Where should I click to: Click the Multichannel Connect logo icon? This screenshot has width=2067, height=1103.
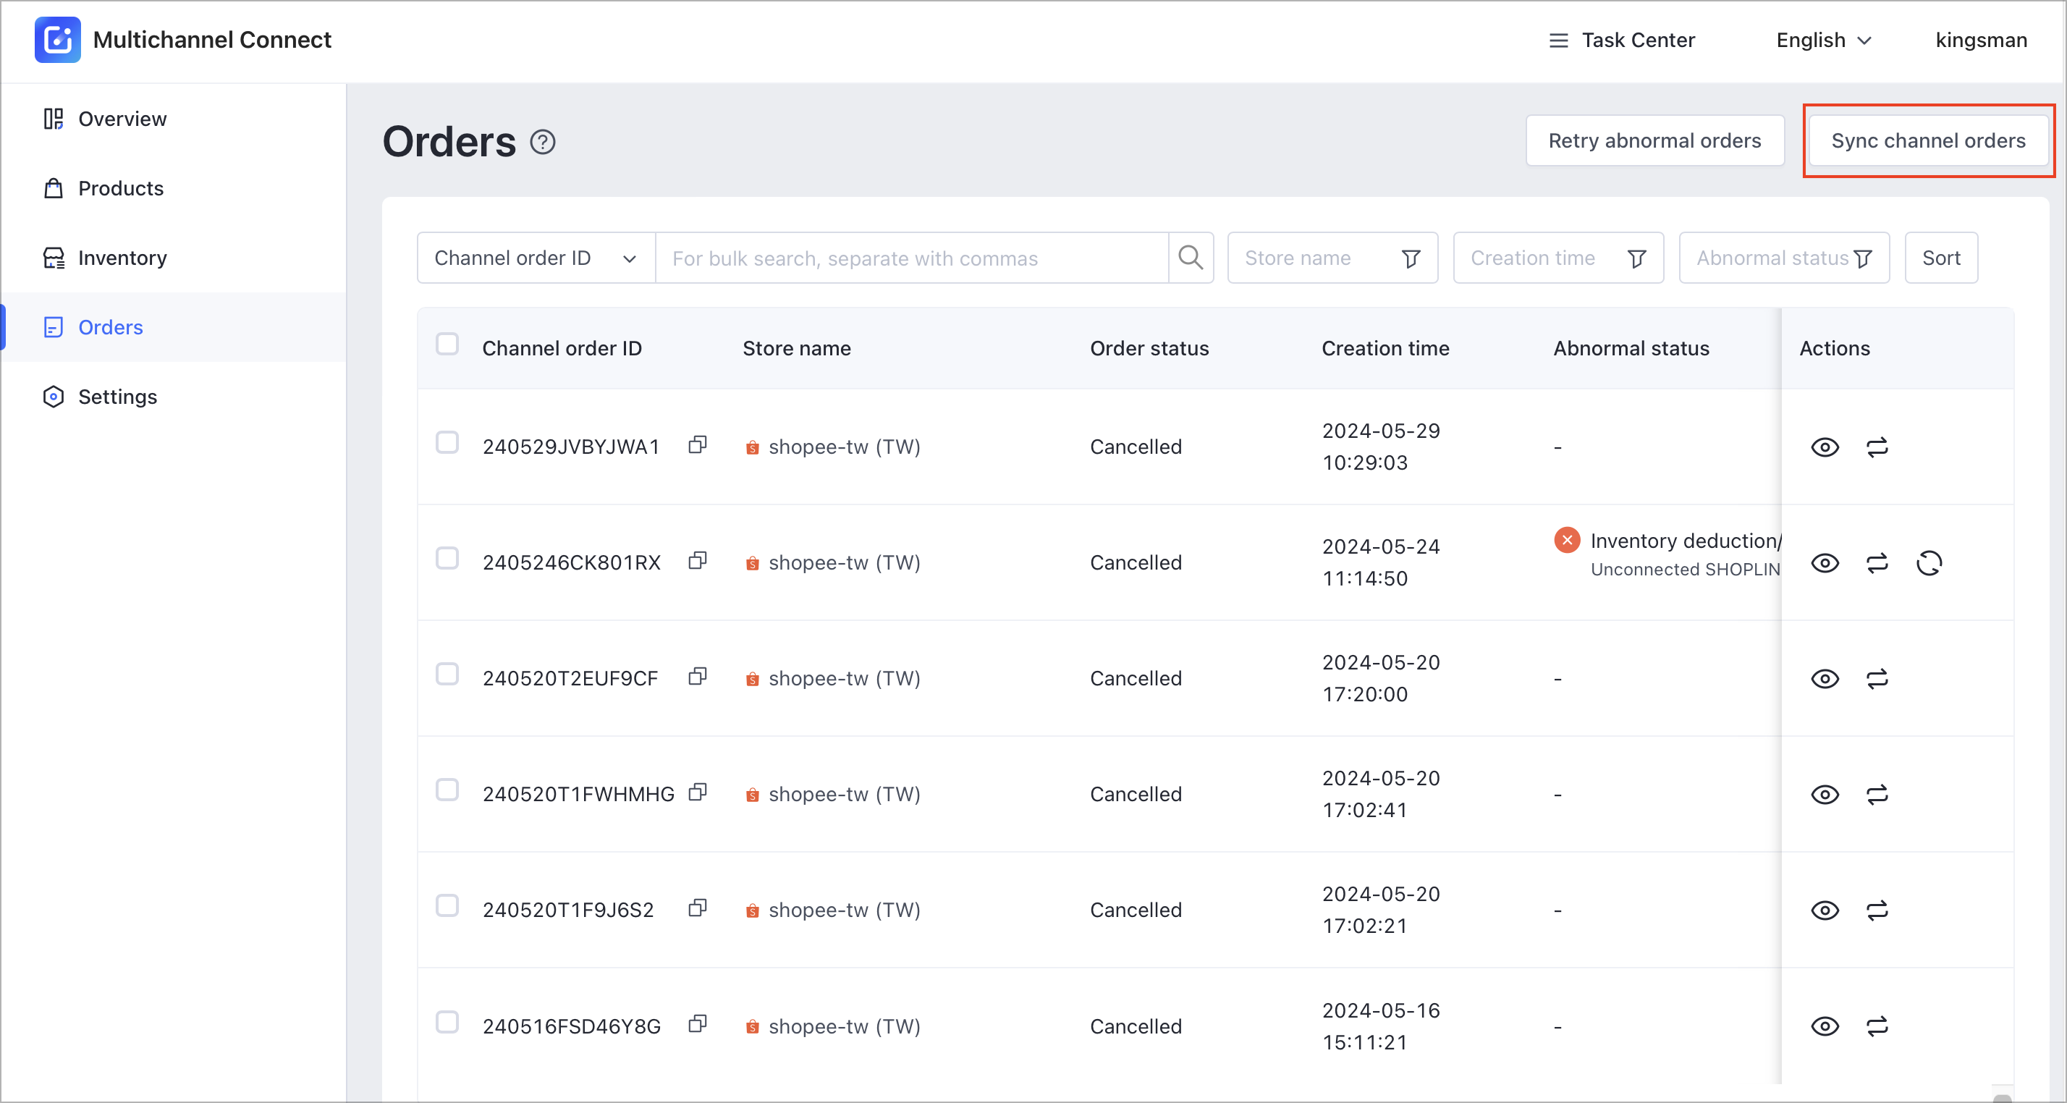[x=57, y=39]
